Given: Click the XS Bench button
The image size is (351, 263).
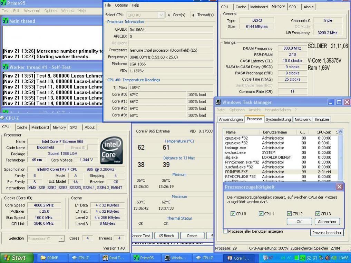Looking at the screenshot, I should tap(166, 236).
